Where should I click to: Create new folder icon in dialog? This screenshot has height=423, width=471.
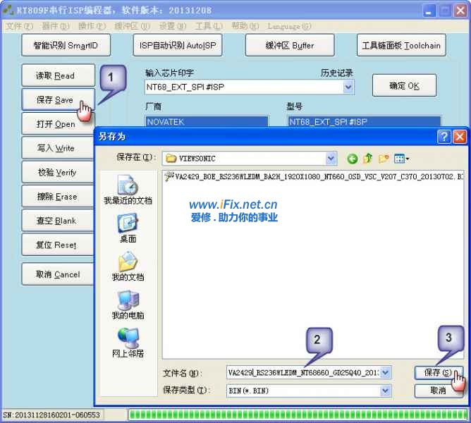click(x=384, y=159)
